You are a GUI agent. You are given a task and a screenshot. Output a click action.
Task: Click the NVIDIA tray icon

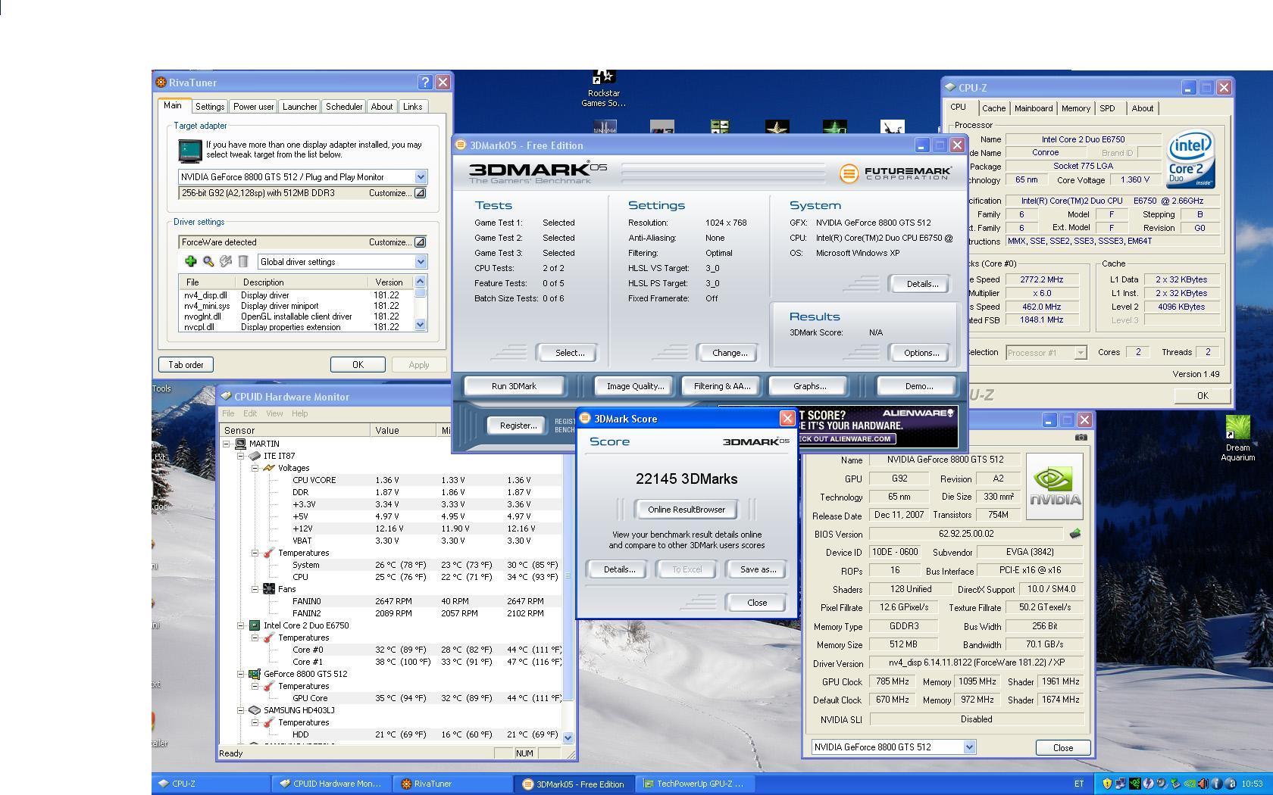1190,784
